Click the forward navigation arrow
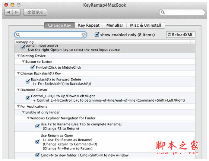209x161 pixels. point(16,12)
